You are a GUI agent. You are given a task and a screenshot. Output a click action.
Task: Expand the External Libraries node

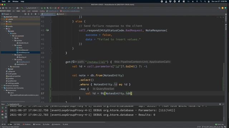tap(2, 86)
